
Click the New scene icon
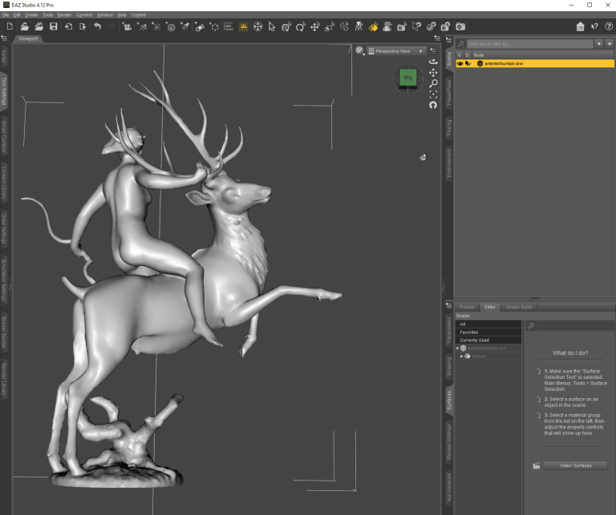10,26
